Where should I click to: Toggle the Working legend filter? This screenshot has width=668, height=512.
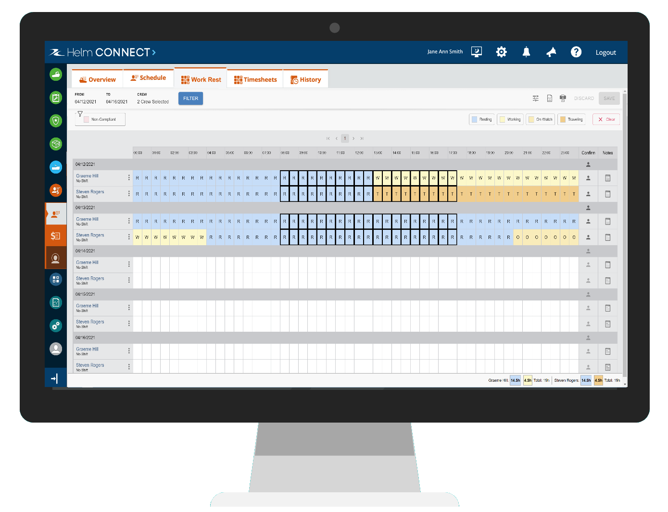510,119
